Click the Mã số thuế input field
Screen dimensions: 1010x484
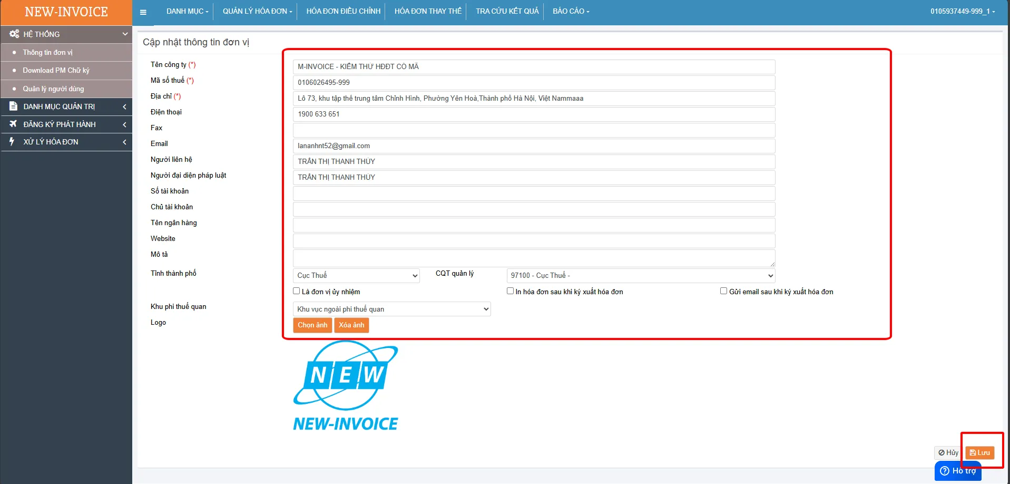click(534, 82)
